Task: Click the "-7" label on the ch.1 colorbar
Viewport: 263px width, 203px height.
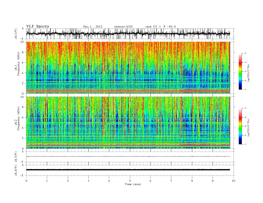Action: (x=245, y=90)
